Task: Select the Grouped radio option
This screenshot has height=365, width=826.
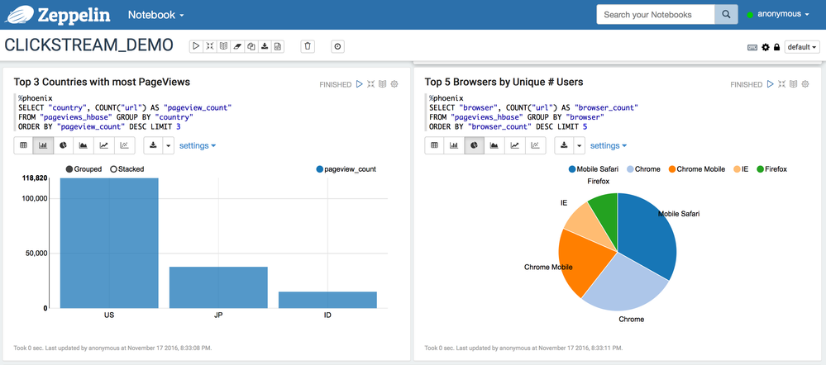Action: [x=84, y=169]
